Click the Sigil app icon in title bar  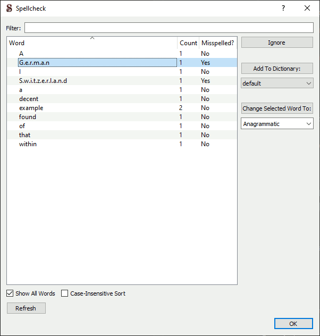point(9,9)
